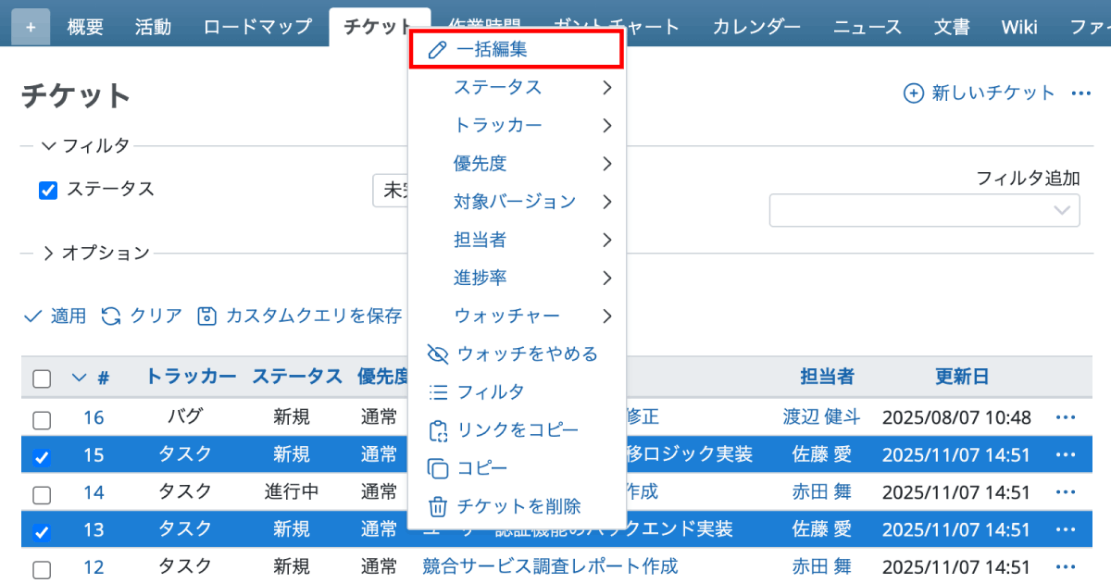
Task: Open the three-dot menu for ticket 16
Action: point(1065,417)
